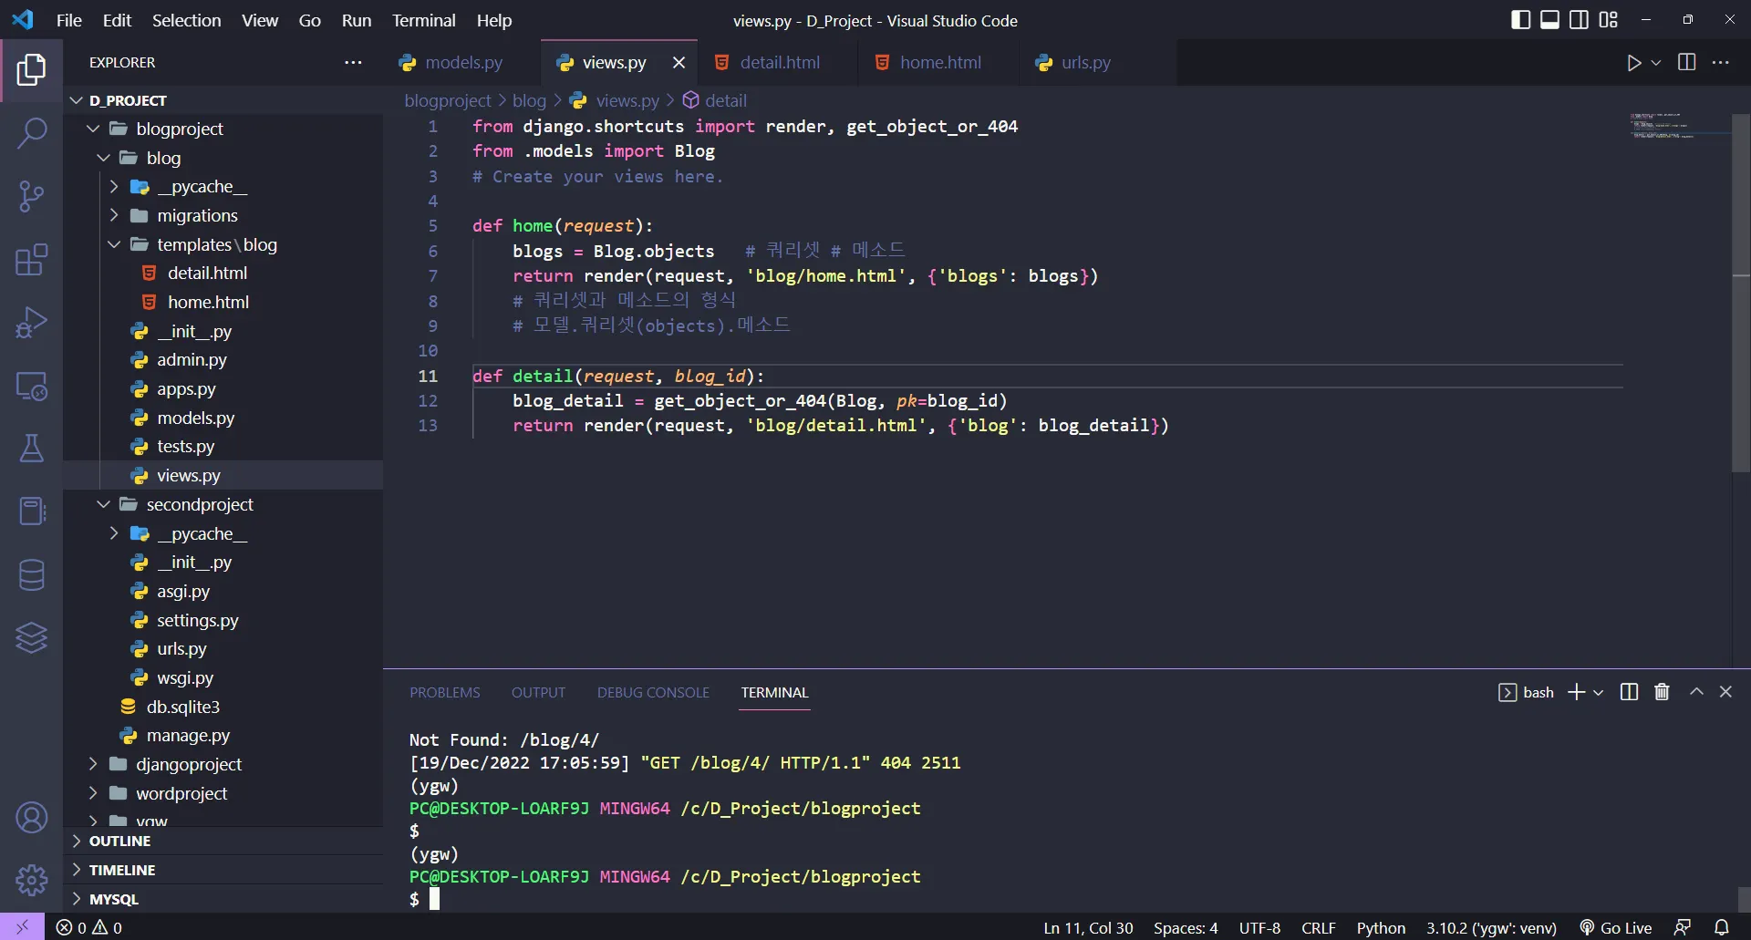Toggle the secondary side bar layout button
The height and width of the screenshot is (940, 1751).
click(x=1579, y=20)
